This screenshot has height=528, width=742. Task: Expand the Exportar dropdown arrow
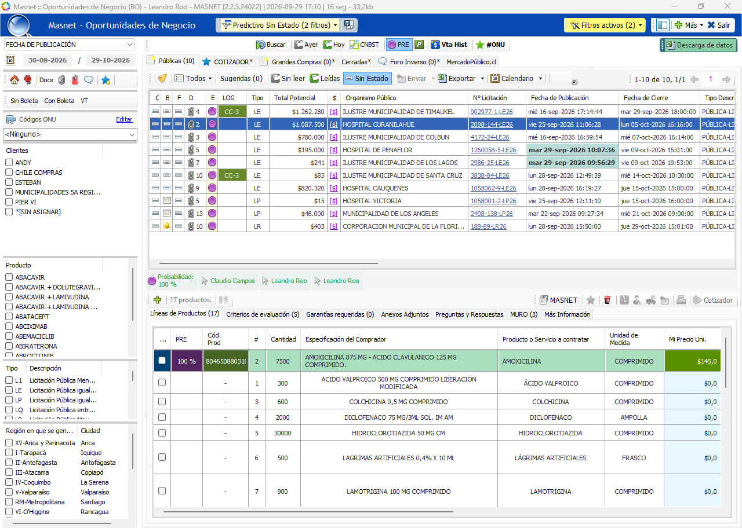pos(482,78)
